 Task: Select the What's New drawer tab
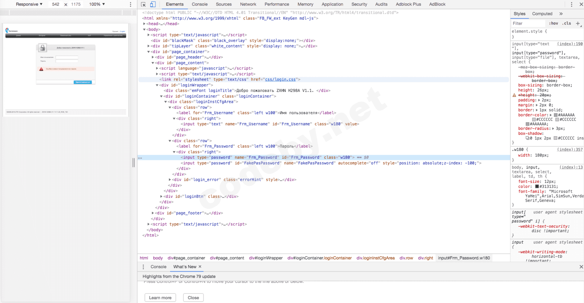pyautogui.click(x=185, y=267)
